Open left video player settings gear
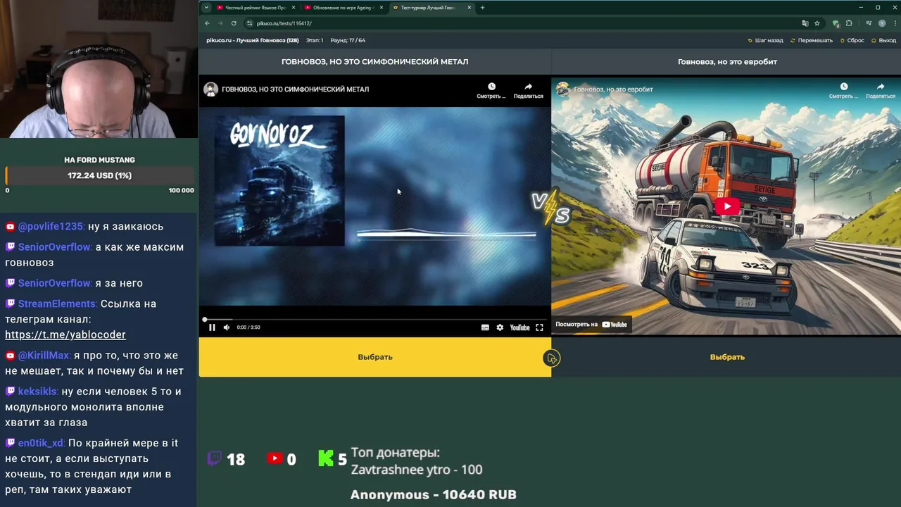The height and width of the screenshot is (507, 901). 500,327
